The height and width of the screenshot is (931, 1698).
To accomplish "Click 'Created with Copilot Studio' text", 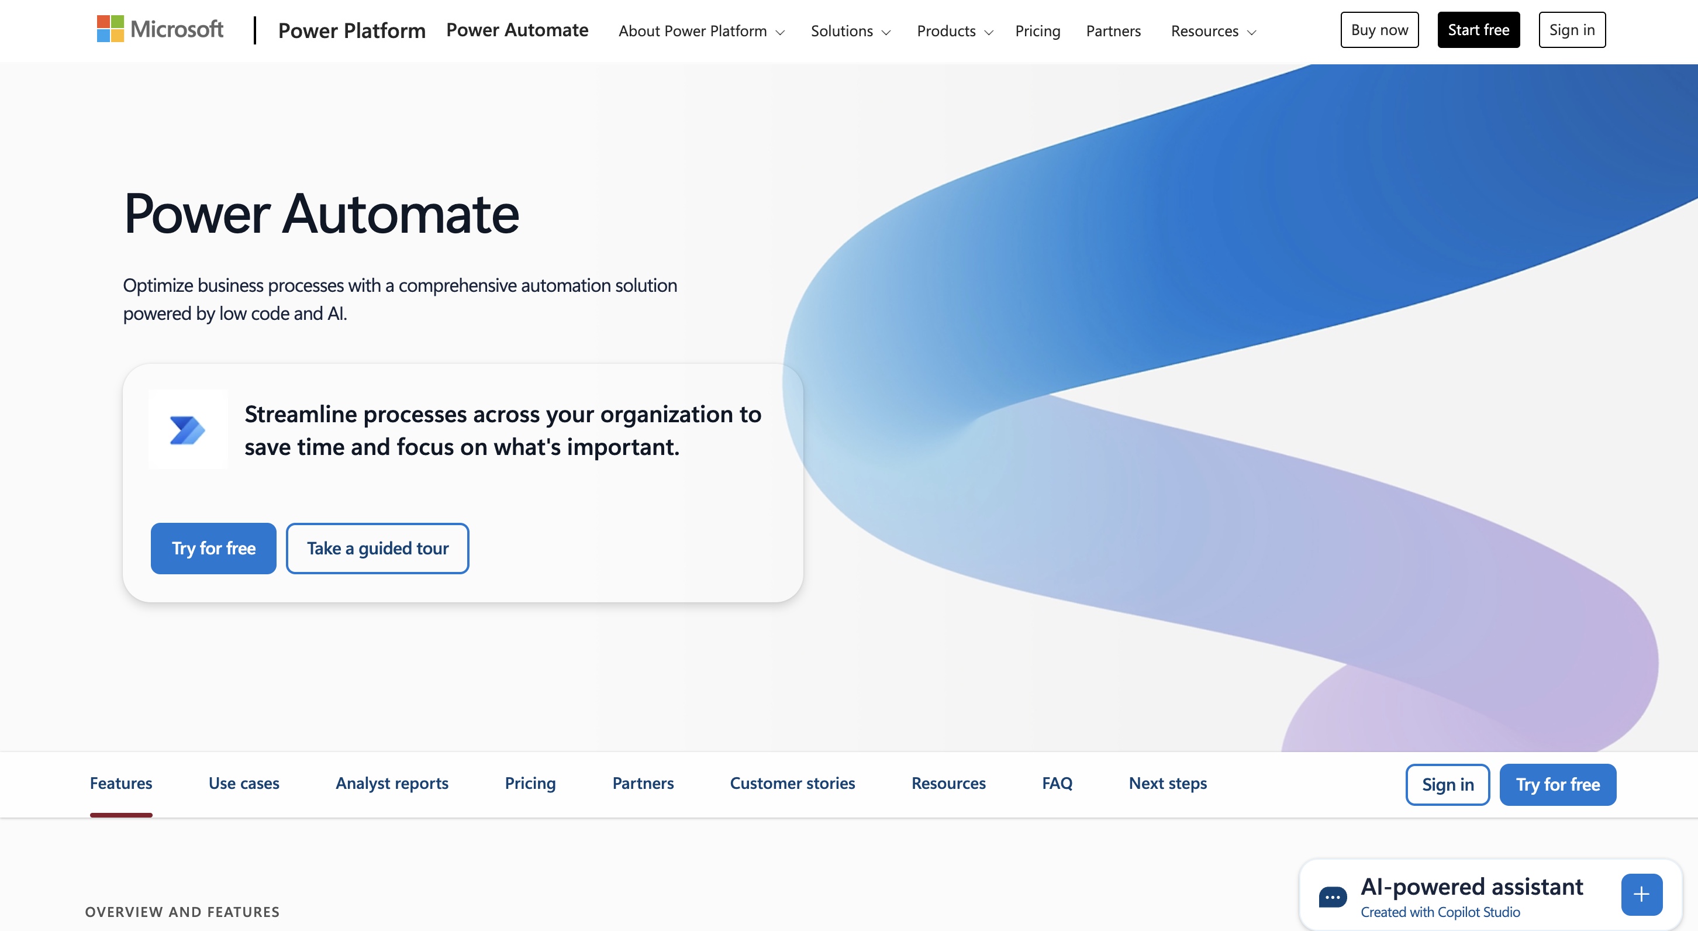I will click(x=1440, y=912).
